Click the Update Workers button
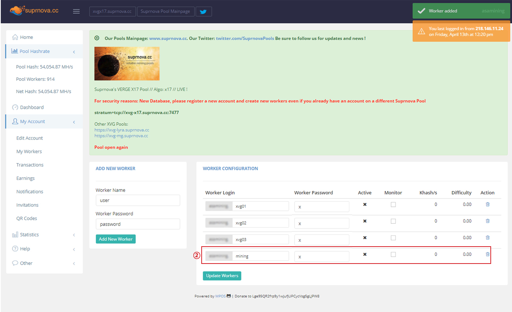The height and width of the screenshot is (312, 512). pos(222,276)
